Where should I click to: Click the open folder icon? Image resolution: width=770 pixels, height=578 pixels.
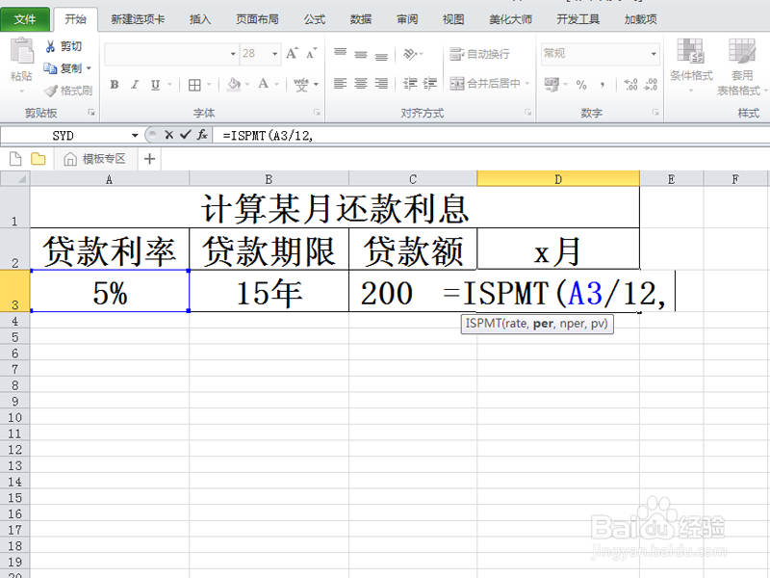tap(38, 159)
